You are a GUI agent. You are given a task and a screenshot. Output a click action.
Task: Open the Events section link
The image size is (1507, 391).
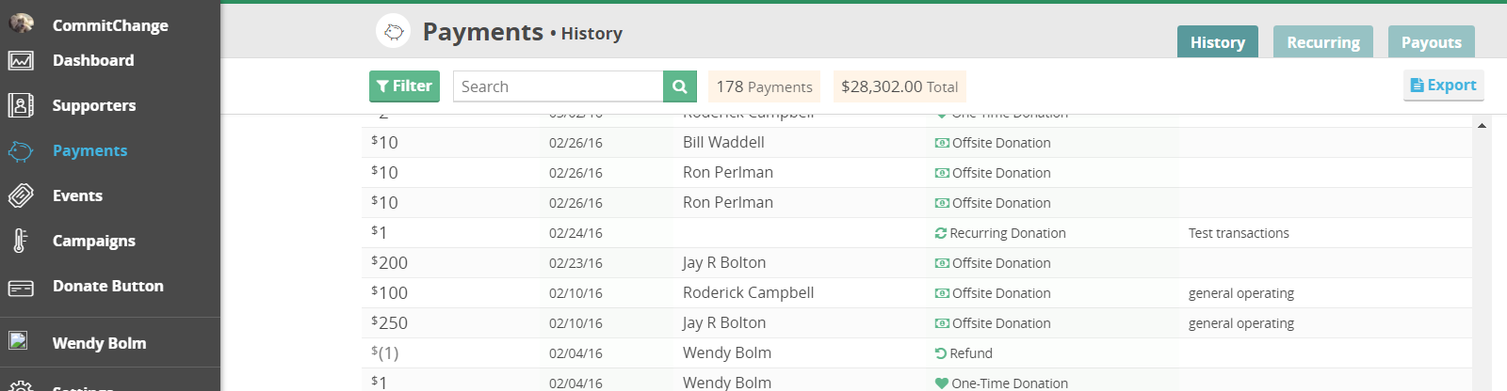77,195
